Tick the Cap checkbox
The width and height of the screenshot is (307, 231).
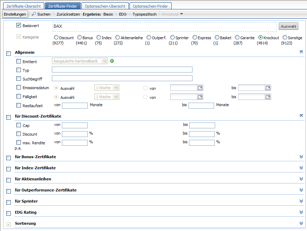[19, 125]
